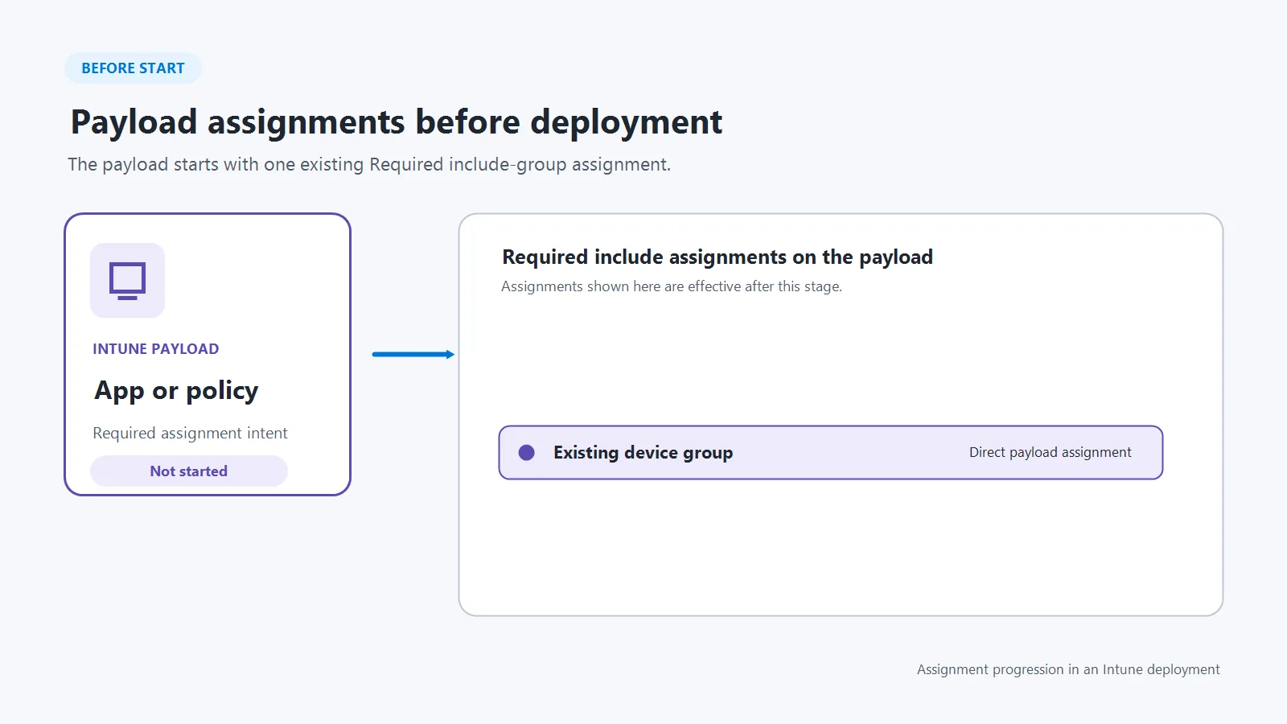Click the purple dot beside Existing device group
The width and height of the screenshot is (1287, 724).
point(527,453)
